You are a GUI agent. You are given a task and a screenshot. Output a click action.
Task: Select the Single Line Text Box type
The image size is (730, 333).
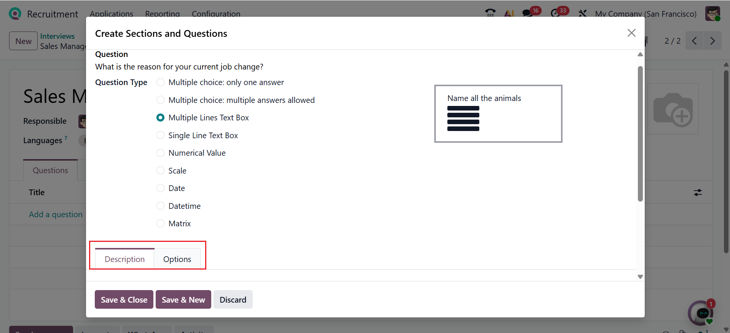[x=161, y=136]
